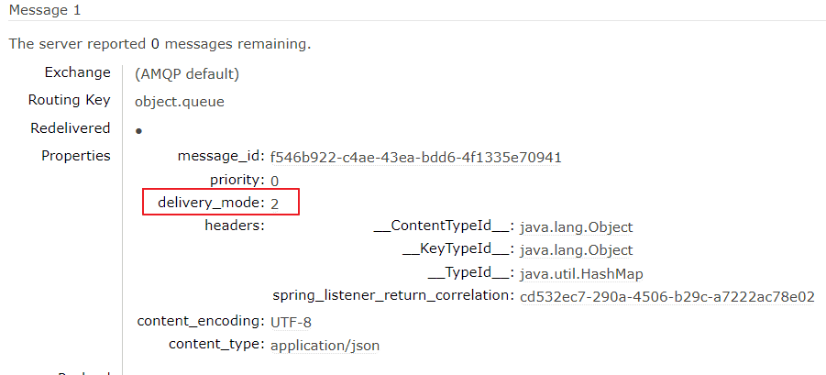The height and width of the screenshot is (375, 826).
Task: Select the object.queue routing key value
Action: (180, 101)
